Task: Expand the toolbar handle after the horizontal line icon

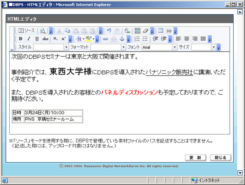Action: click(x=176, y=31)
